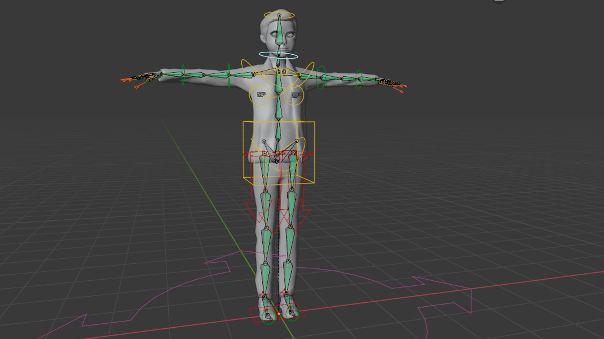This screenshot has width=604, height=339.
Task: Select the cyan neck ring control
Action: coord(278,56)
